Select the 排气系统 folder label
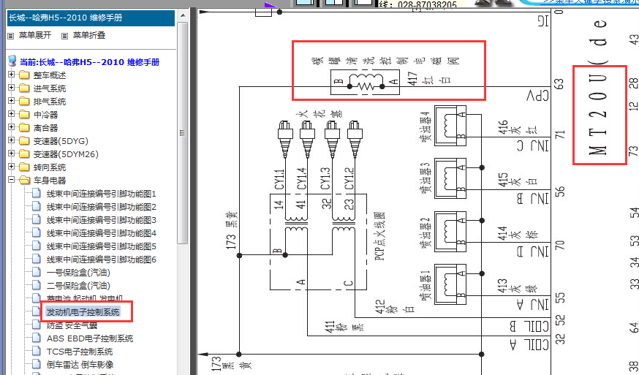Screen dimensions: 639x375 [x=50, y=102]
